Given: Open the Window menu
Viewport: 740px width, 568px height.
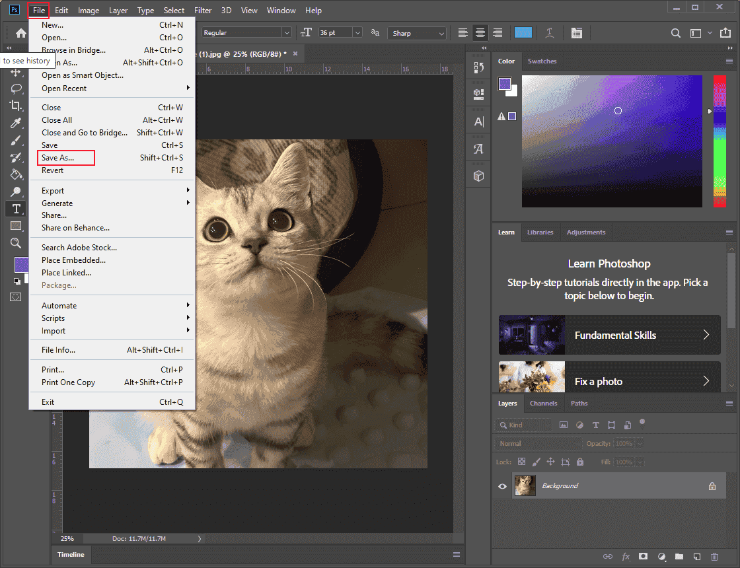Looking at the screenshot, I should pyautogui.click(x=281, y=10).
